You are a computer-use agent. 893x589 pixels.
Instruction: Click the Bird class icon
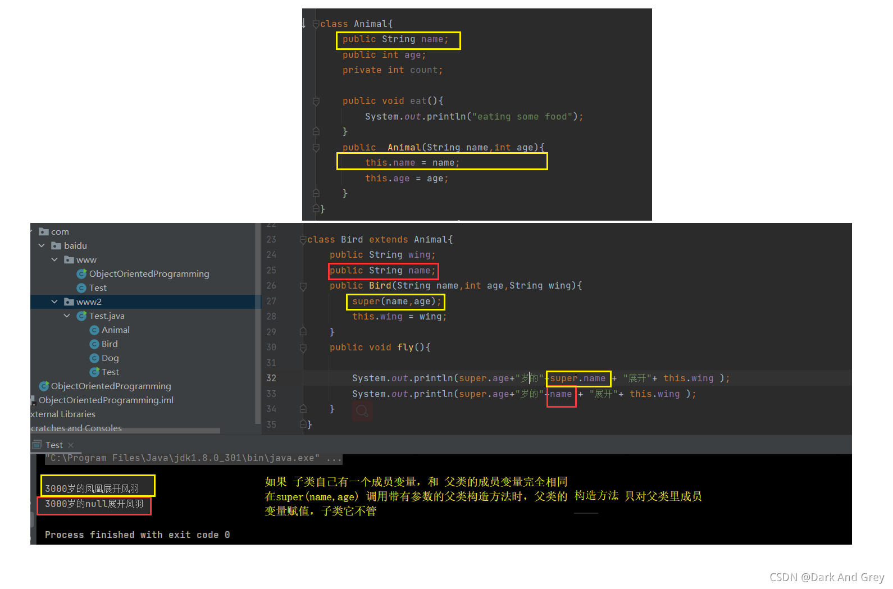[94, 344]
